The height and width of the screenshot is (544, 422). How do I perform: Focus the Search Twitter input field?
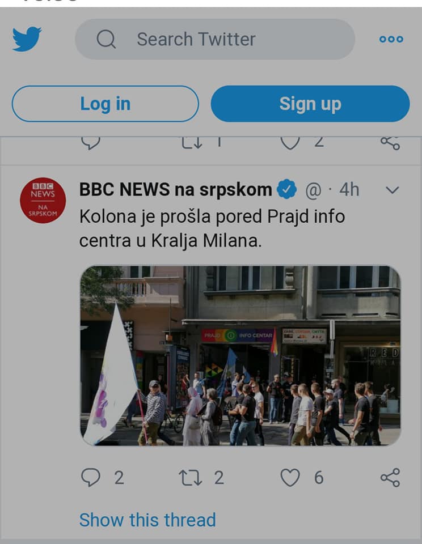pos(214,39)
